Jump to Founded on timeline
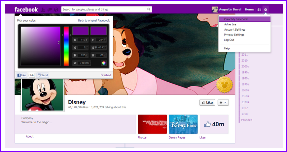 (247, 120)
